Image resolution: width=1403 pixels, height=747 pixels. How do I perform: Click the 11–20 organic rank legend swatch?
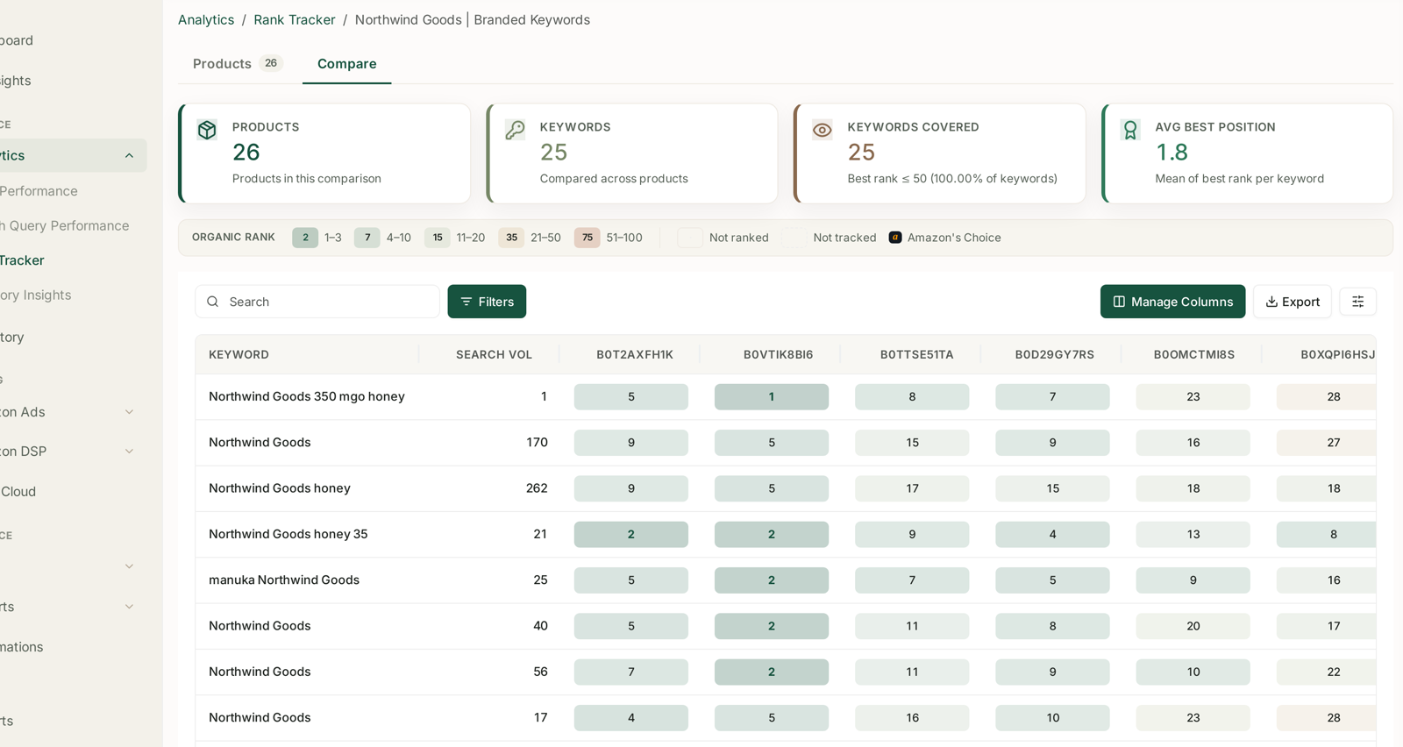click(438, 238)
